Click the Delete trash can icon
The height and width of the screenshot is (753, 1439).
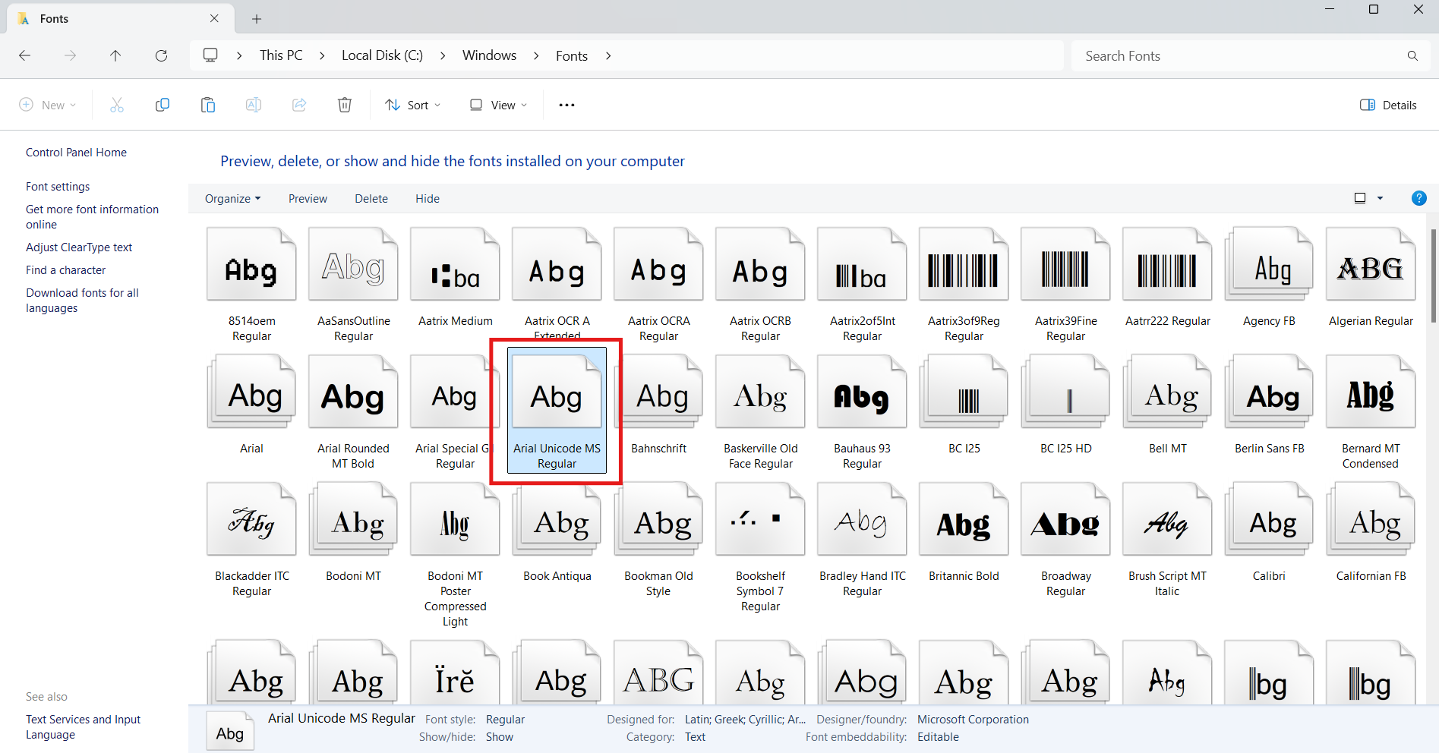pos(345,105)
